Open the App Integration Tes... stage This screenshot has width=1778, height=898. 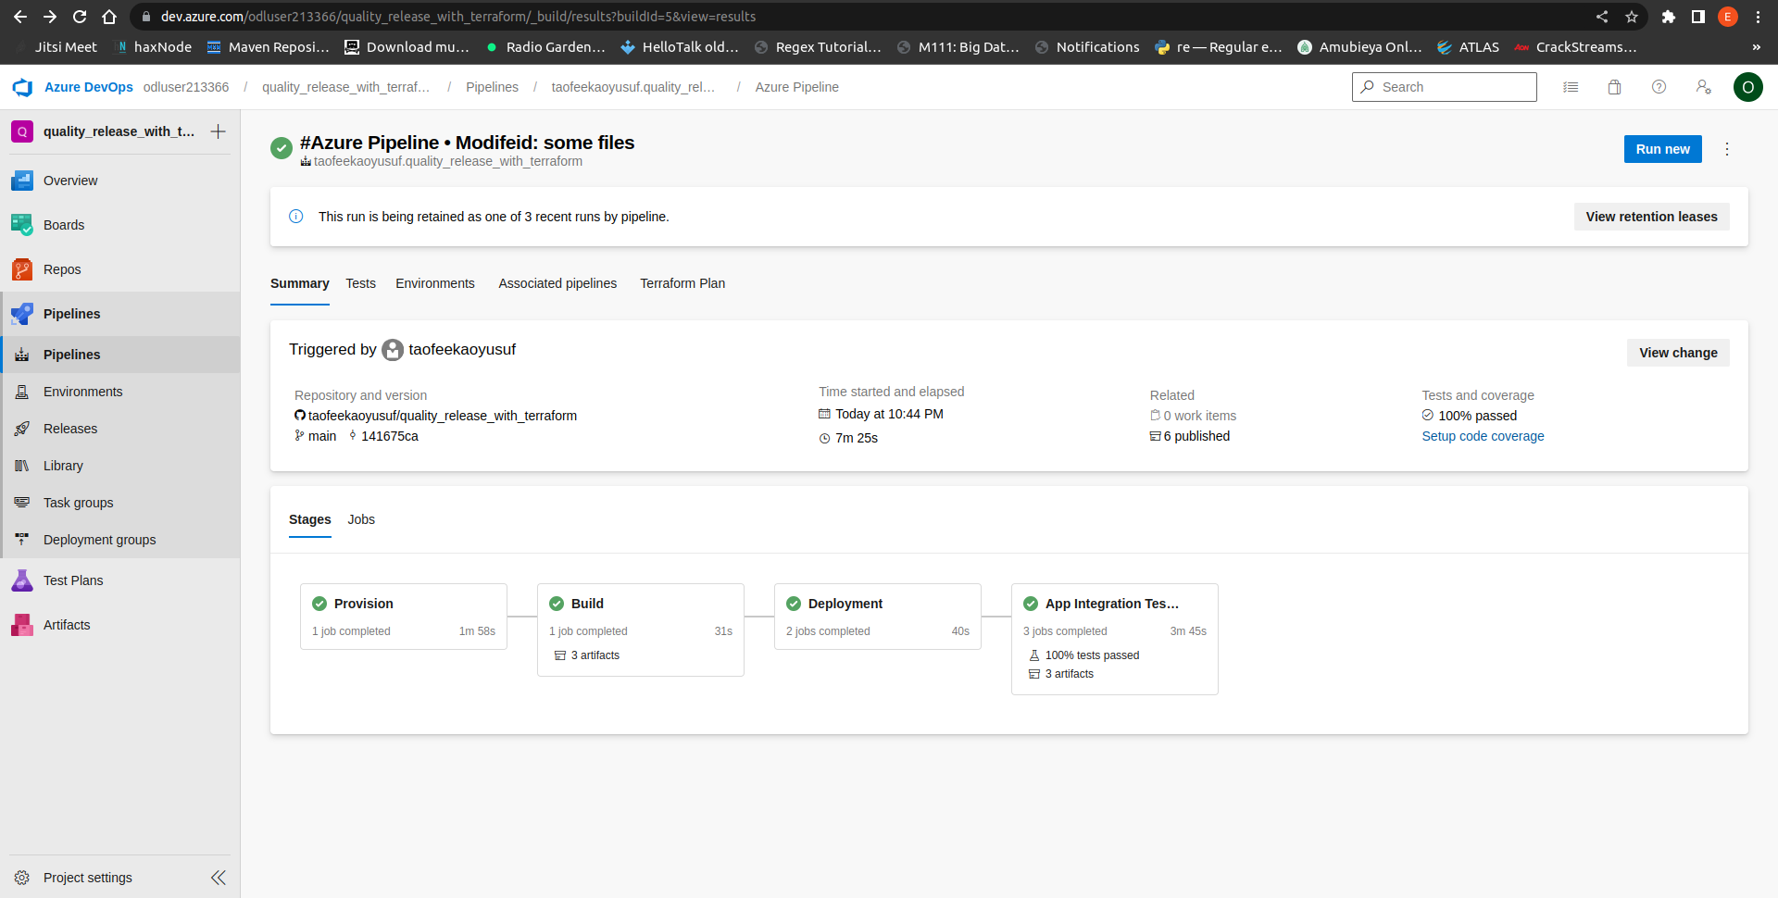(1115, 639)
